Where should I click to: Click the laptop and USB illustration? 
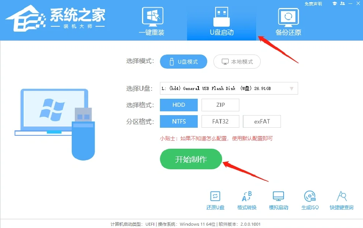pos(55,124)
